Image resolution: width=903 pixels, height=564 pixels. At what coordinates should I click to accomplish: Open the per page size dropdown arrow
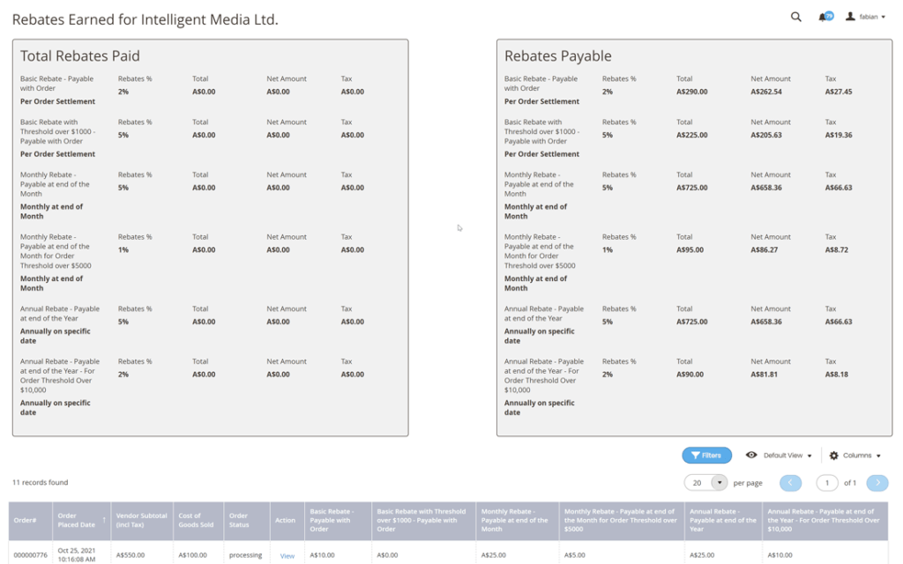pyautogui.click(x=720, y=482)
